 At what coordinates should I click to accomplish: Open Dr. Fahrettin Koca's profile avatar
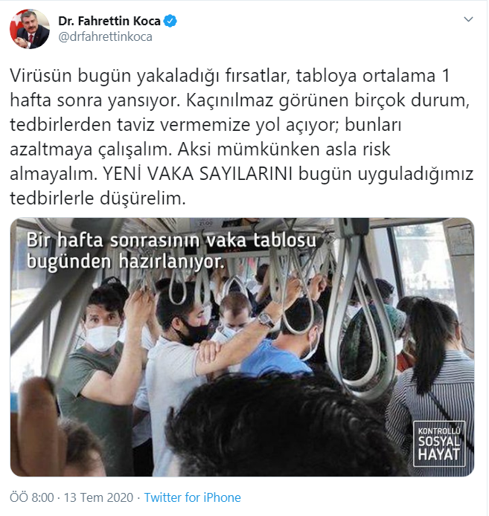[30, 29]
